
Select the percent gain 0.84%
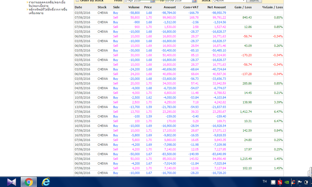coord(278,130)
